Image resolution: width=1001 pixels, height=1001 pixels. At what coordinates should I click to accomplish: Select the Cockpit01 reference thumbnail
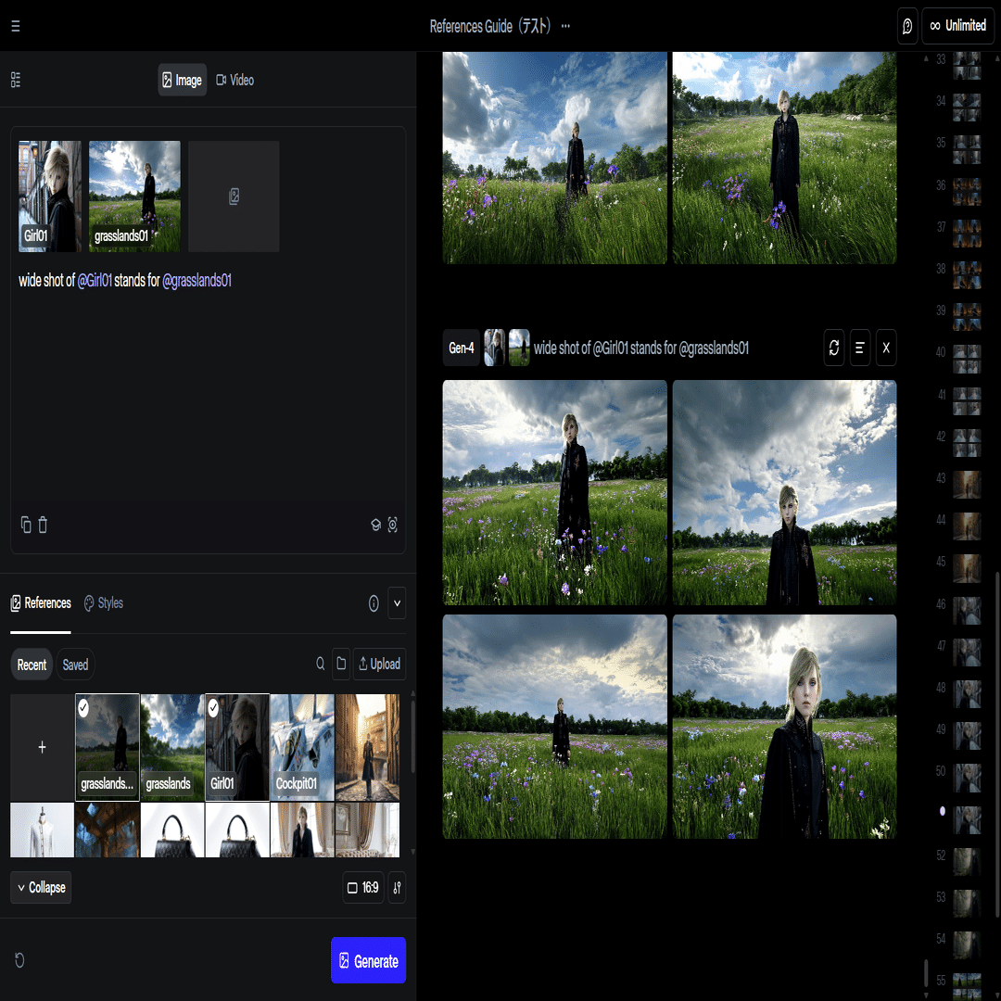pos(302,747)
